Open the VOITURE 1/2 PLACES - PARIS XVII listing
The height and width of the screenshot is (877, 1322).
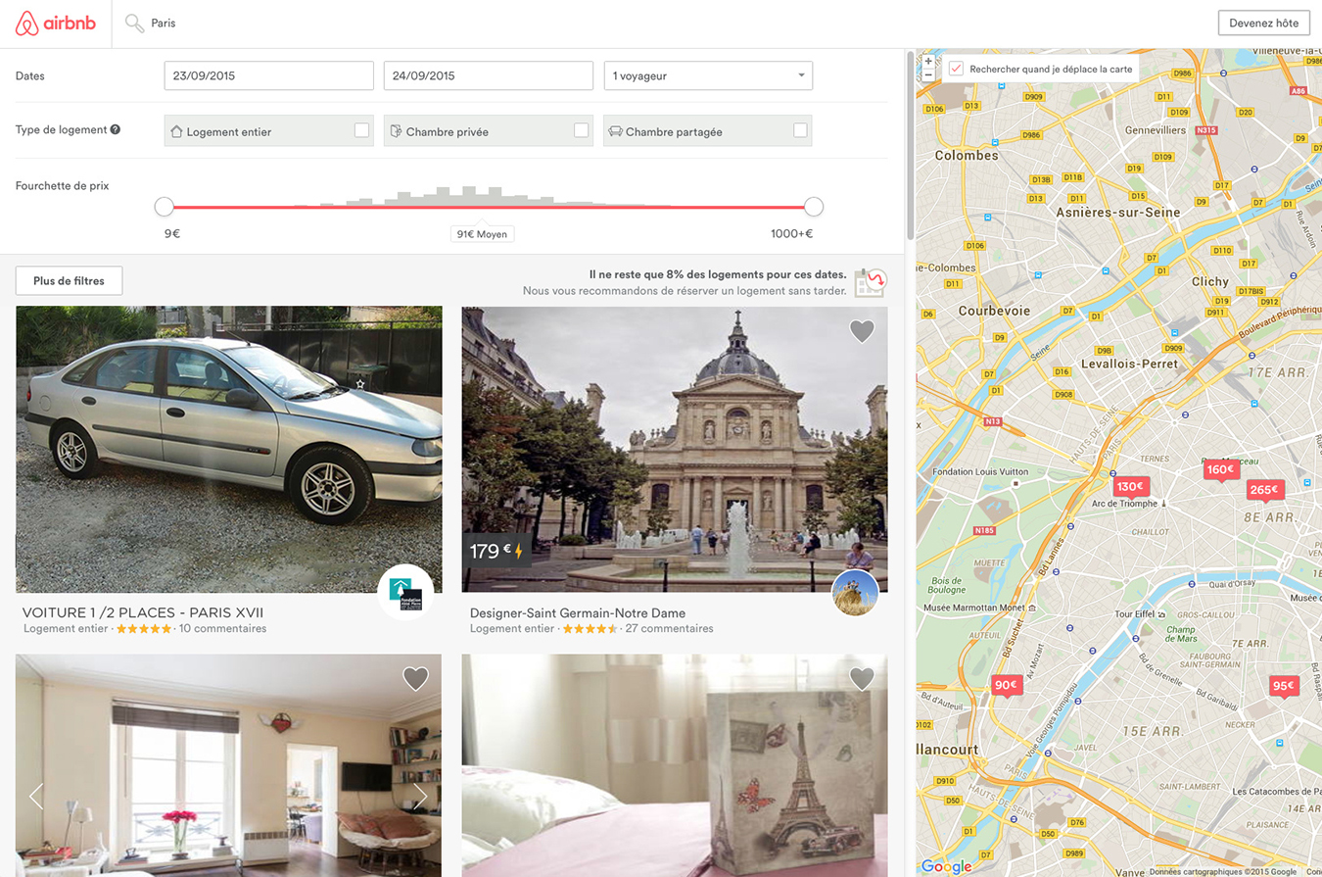143,612
